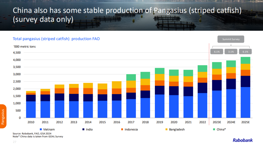Click the blue Vietnam segment of 2022 bar
The height and width of the screenshot is (145, 263).
(202, 105)
